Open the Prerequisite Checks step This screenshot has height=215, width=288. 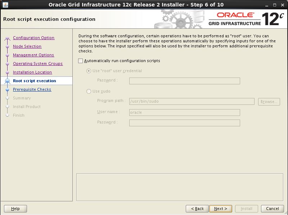pos(32,89)
